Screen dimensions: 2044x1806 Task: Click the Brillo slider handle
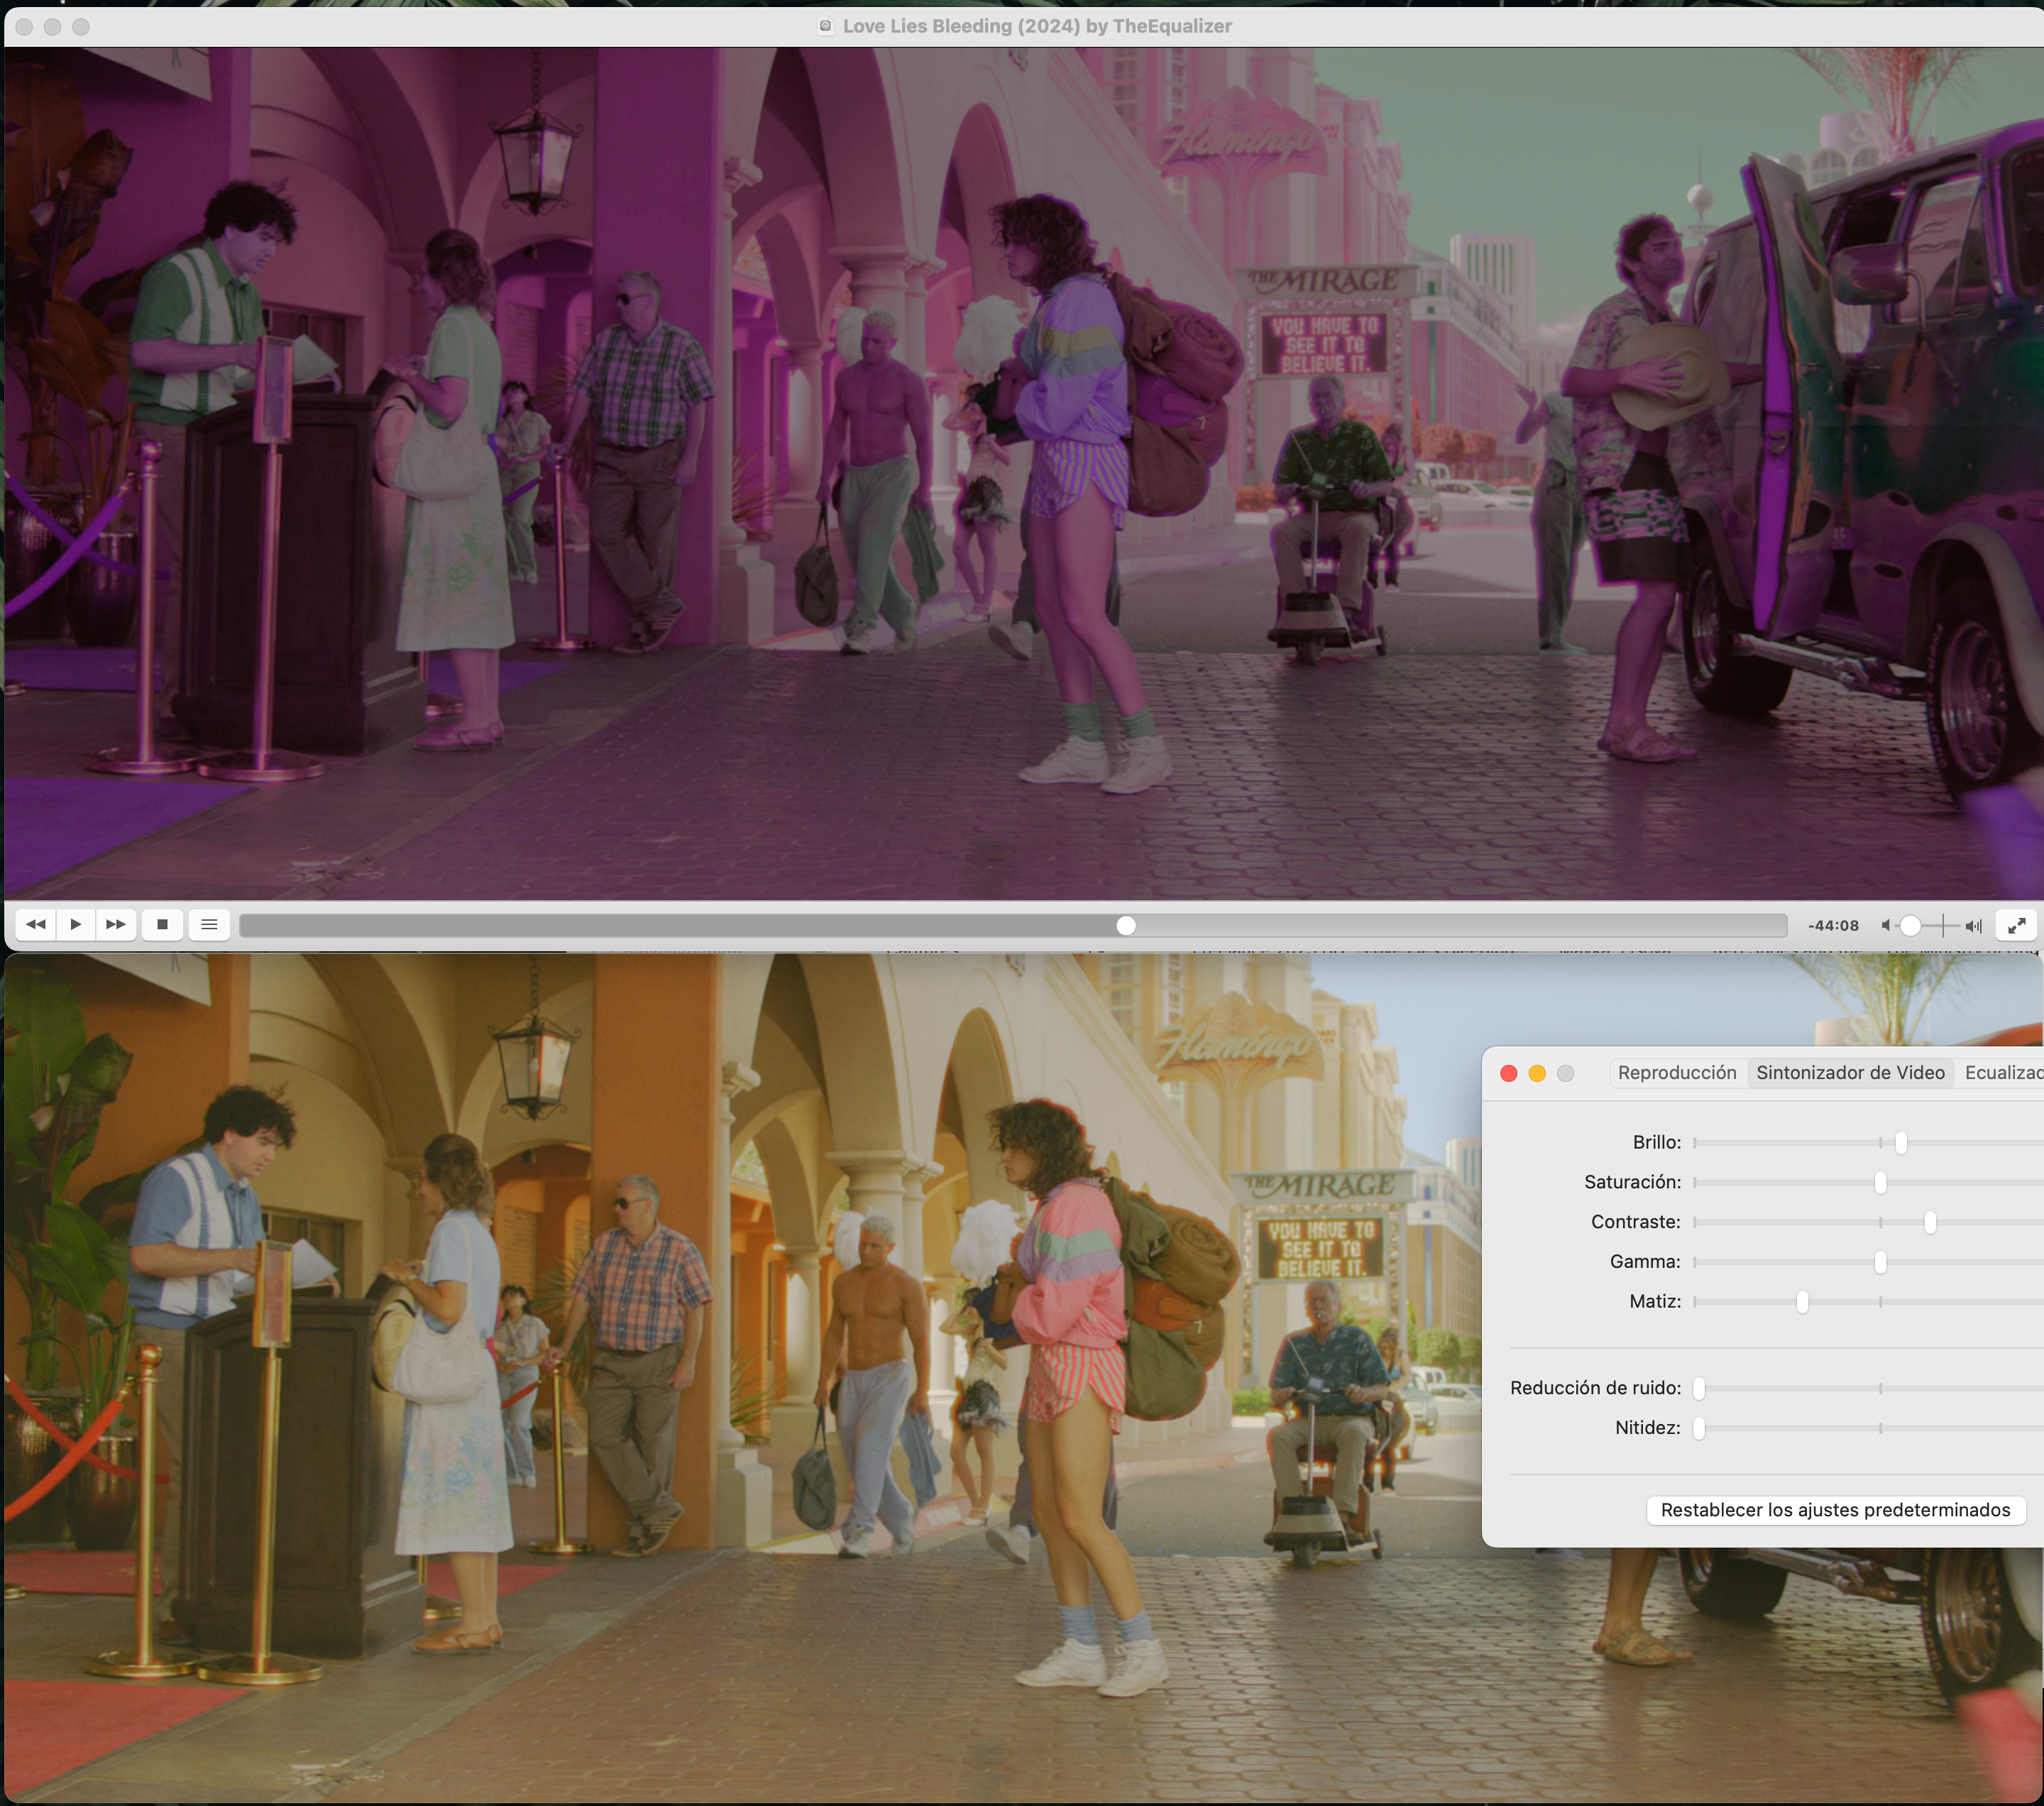(1901, 1143)
